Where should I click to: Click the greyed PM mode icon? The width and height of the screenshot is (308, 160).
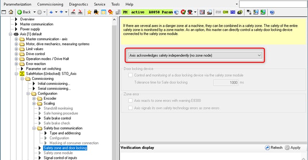coord(218,12)
